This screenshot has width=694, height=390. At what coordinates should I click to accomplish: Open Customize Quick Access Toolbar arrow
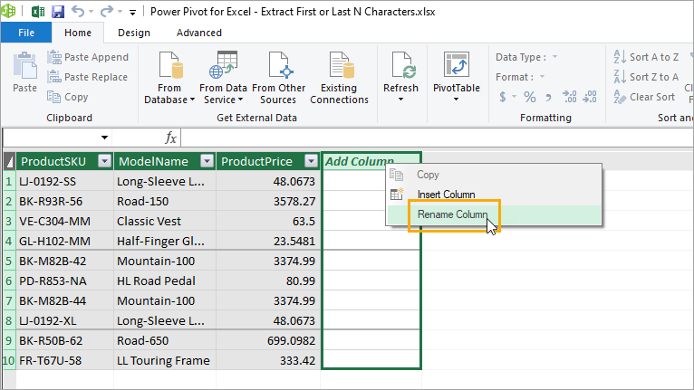132,13
